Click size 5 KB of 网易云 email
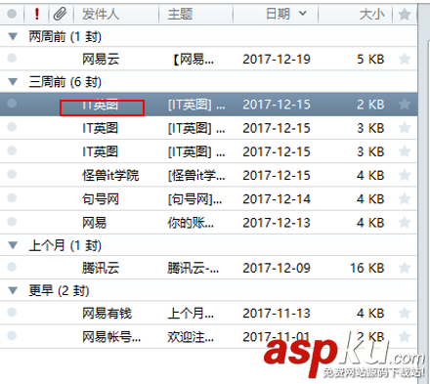 coord(370,60)
